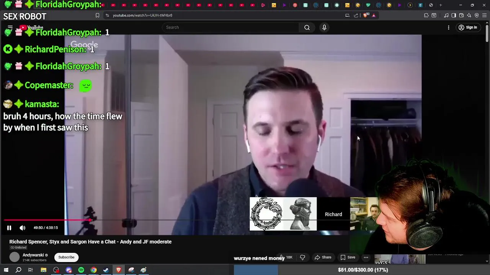Switch to the green TV icon tab
490x275 pixels.
click(368, 5)
